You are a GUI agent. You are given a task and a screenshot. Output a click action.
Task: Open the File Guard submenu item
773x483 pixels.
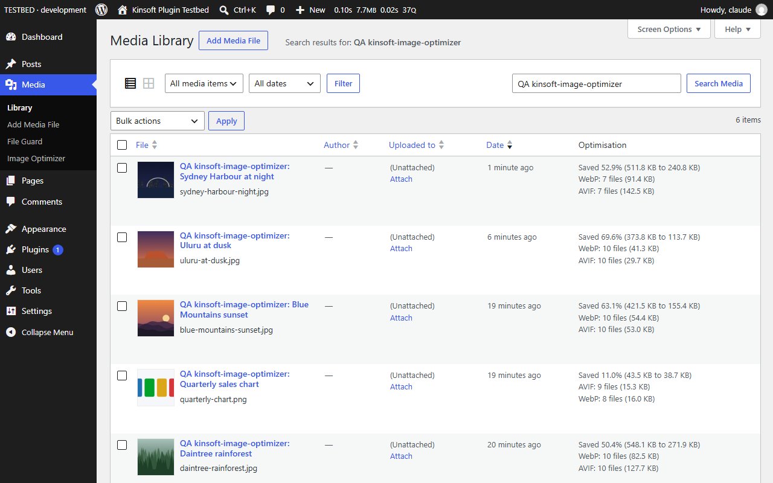[x=48, y=141]
